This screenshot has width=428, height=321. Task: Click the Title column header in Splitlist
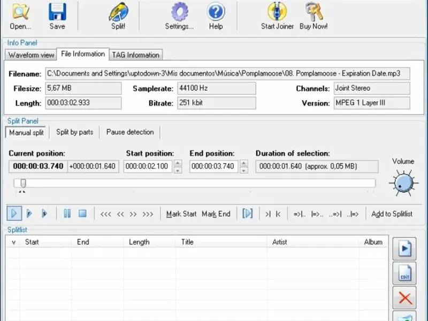coord(221,242)
